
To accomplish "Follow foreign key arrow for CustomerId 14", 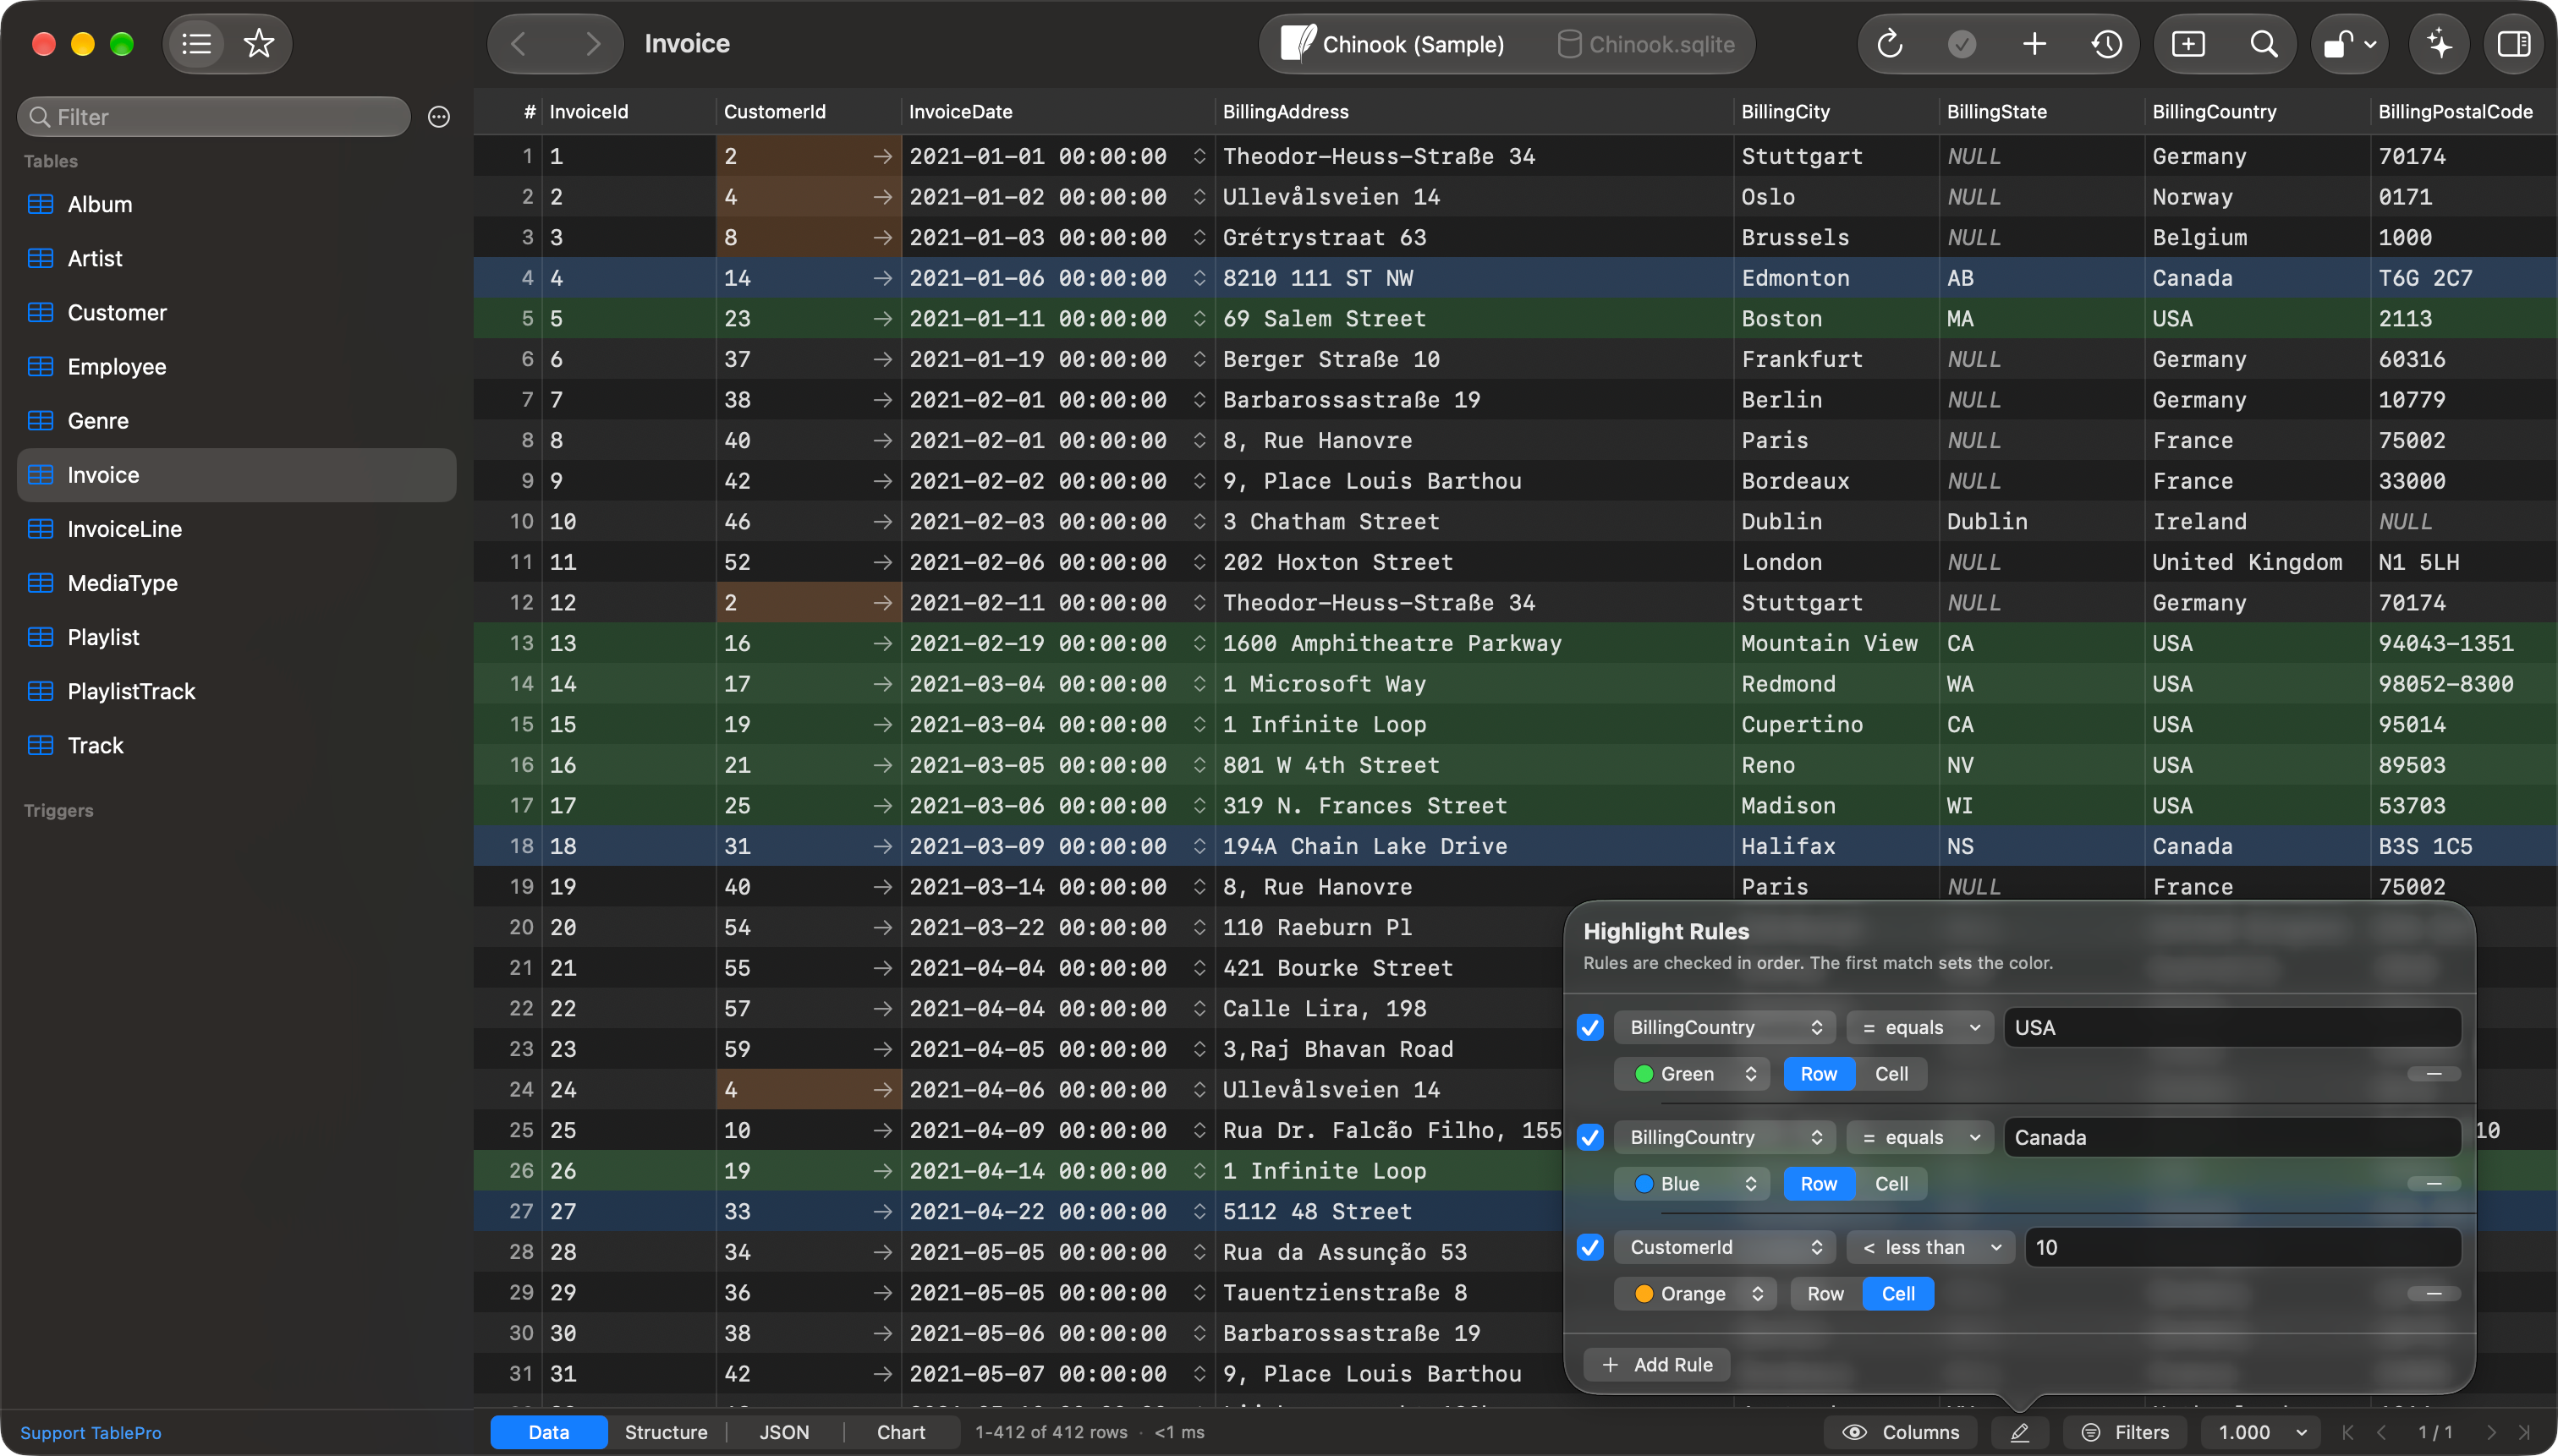I will [x=881, y=278].
